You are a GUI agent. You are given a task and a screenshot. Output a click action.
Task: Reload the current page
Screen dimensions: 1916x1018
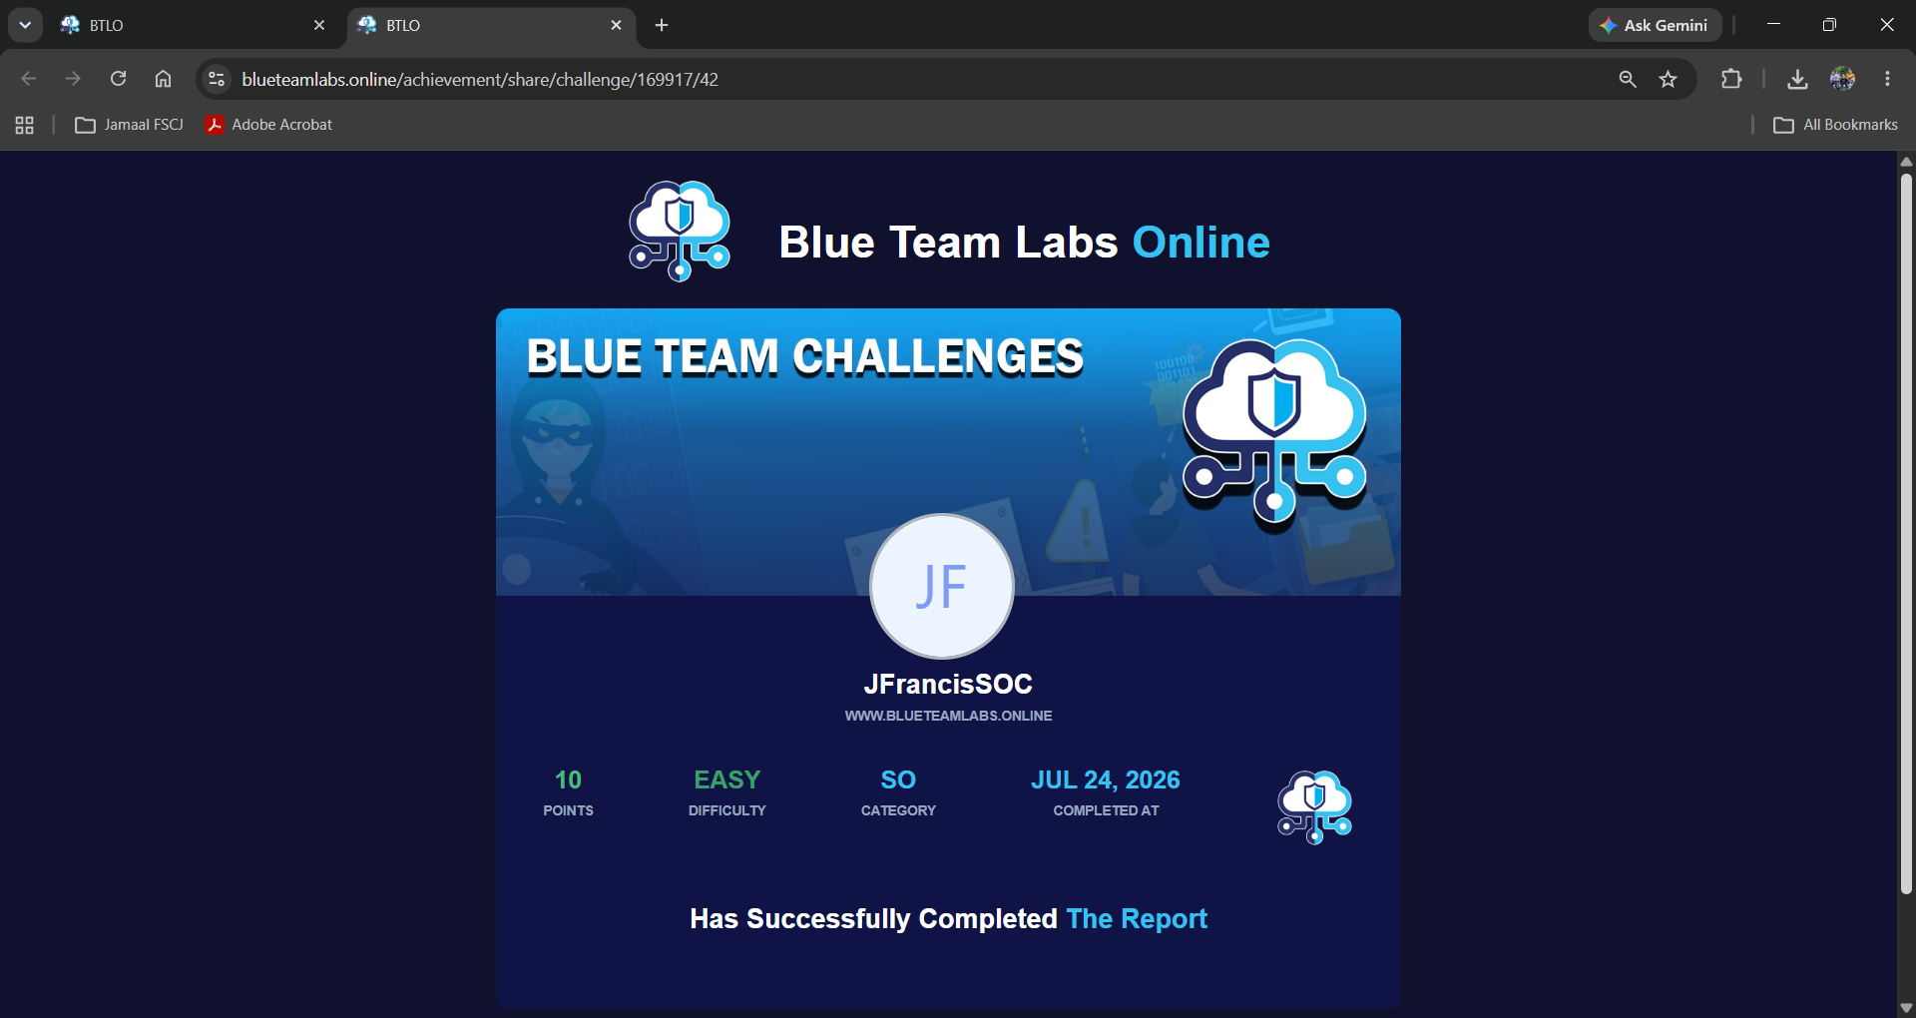[x=118, y=79]
